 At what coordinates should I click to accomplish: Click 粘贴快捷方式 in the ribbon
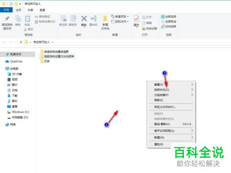pyautogui.click(x=45, y=22)
